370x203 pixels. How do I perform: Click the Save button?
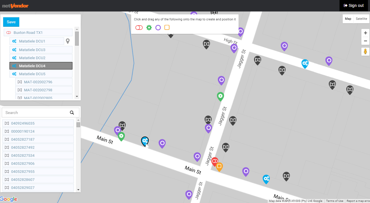tap(11, 22)
